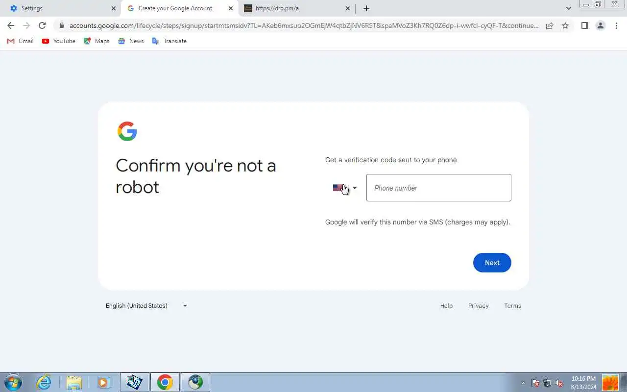Viewport: 627px width, 392px height.
Task: Open the Gmail bookmark
Action: click(20, 41)
